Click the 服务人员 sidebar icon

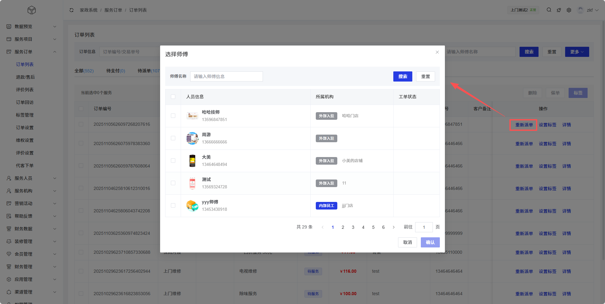tap(9, 178)
